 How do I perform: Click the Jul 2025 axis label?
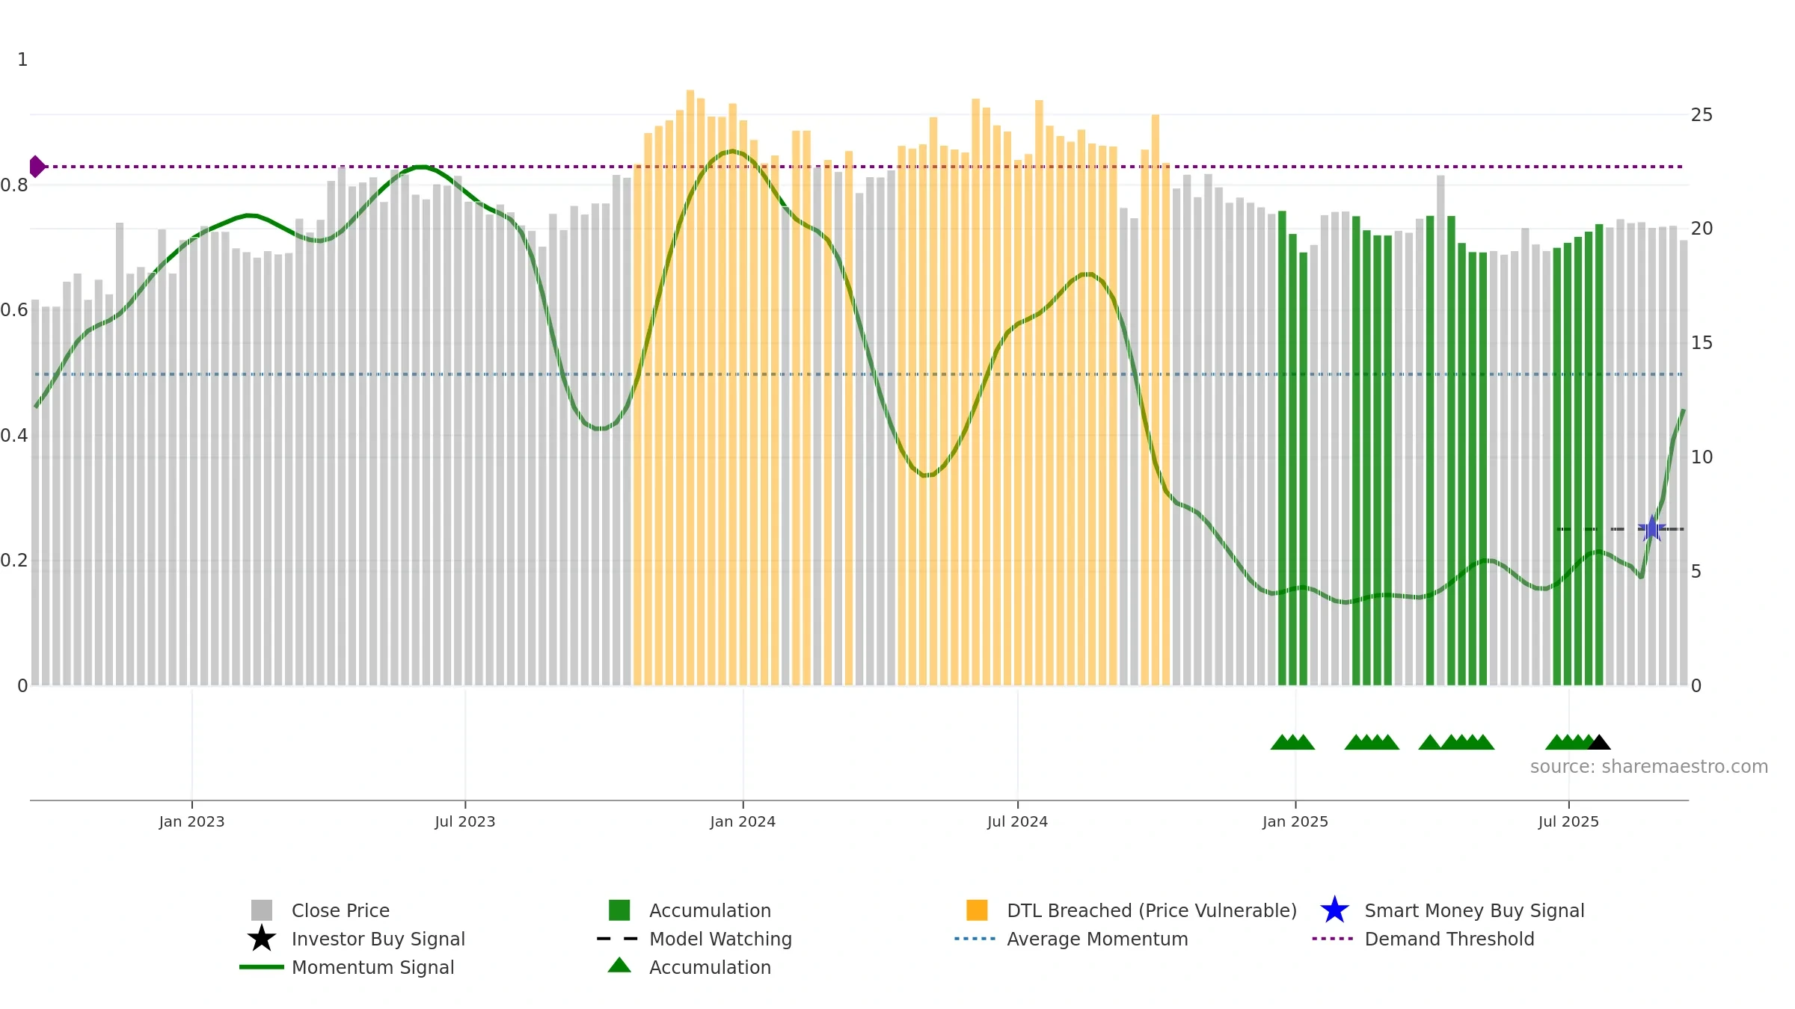click(x=1568, y=822)
